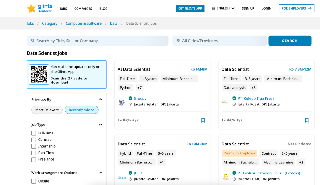Click the For Employers button
The image size is (320, 185).
pos(297,8)
